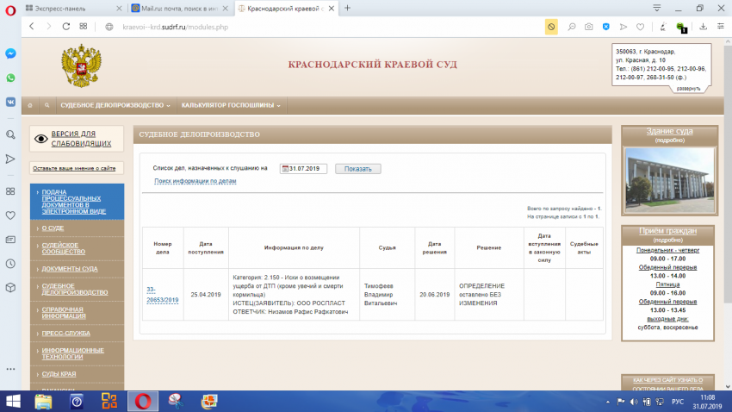This screenshot has width=732, height=412.
Task: Take a snapshot with the camera icon
Action: [x=589, y=27]
